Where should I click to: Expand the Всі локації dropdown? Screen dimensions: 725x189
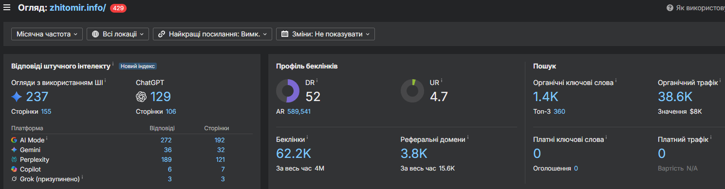click(x=118, y=34)
